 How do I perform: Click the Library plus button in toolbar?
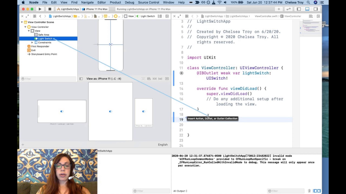click(x=279, y=9)
